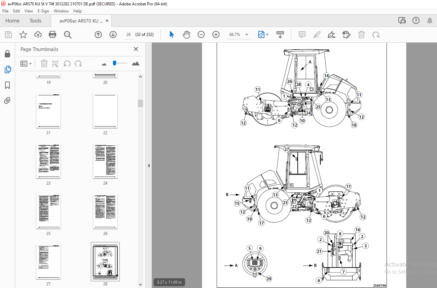Select page 20 thumbnail

click(105, 76)
